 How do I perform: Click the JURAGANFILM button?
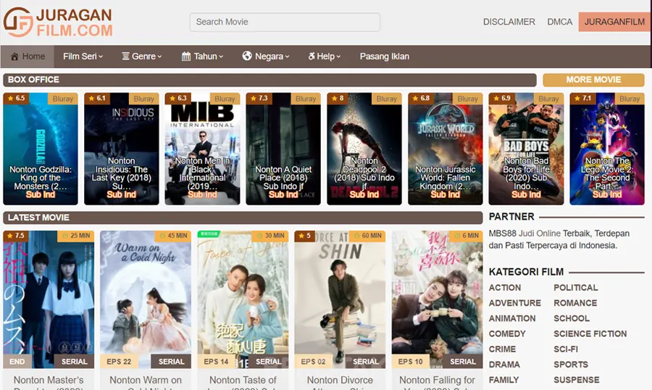[614, 22]
